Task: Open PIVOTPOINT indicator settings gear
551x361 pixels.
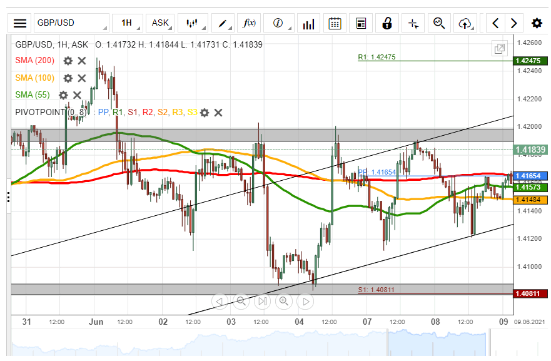Action: pos(205,113)
